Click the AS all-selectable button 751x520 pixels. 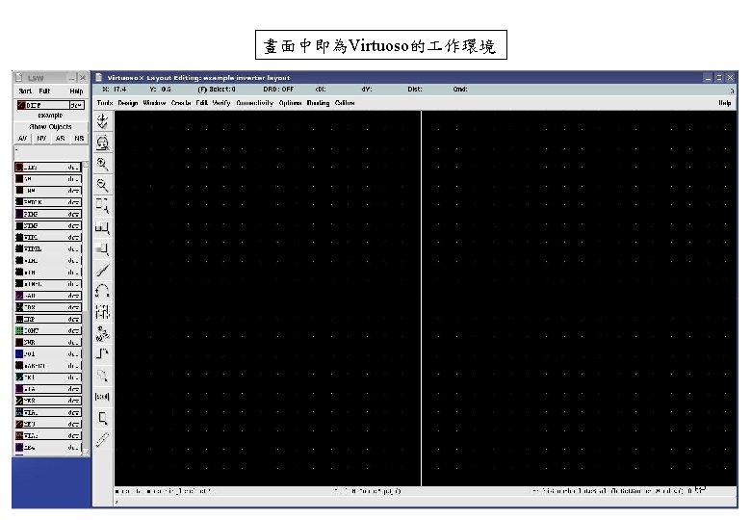[61, 139]
